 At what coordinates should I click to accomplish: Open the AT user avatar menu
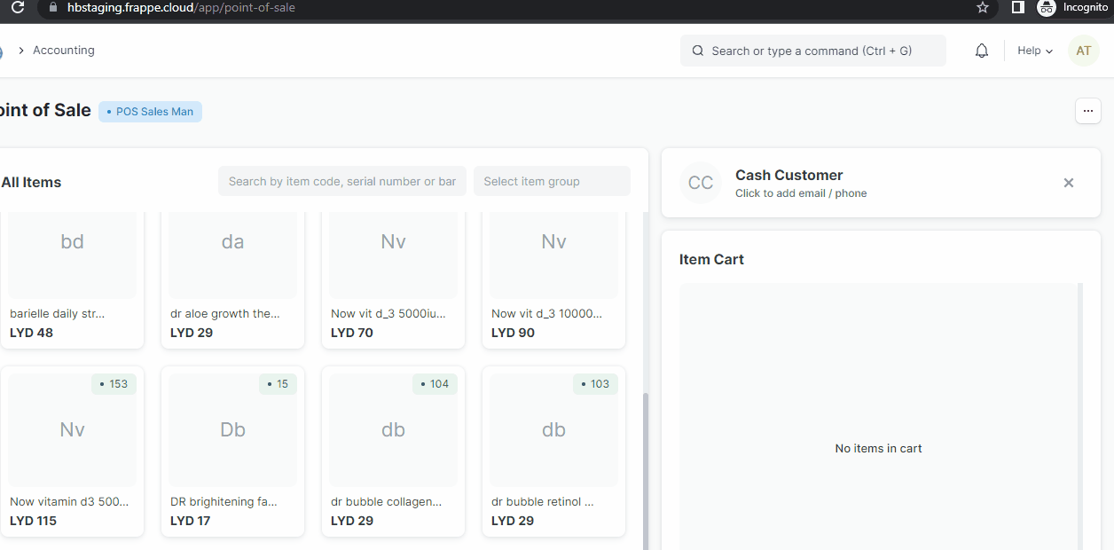tap(1083, 51)
